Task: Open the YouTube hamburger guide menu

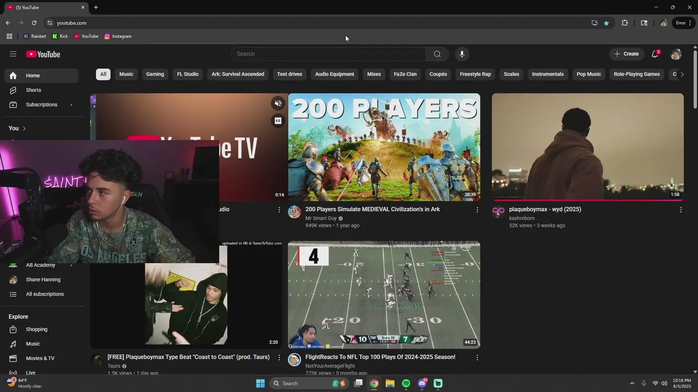Action: tap(13, 54)
